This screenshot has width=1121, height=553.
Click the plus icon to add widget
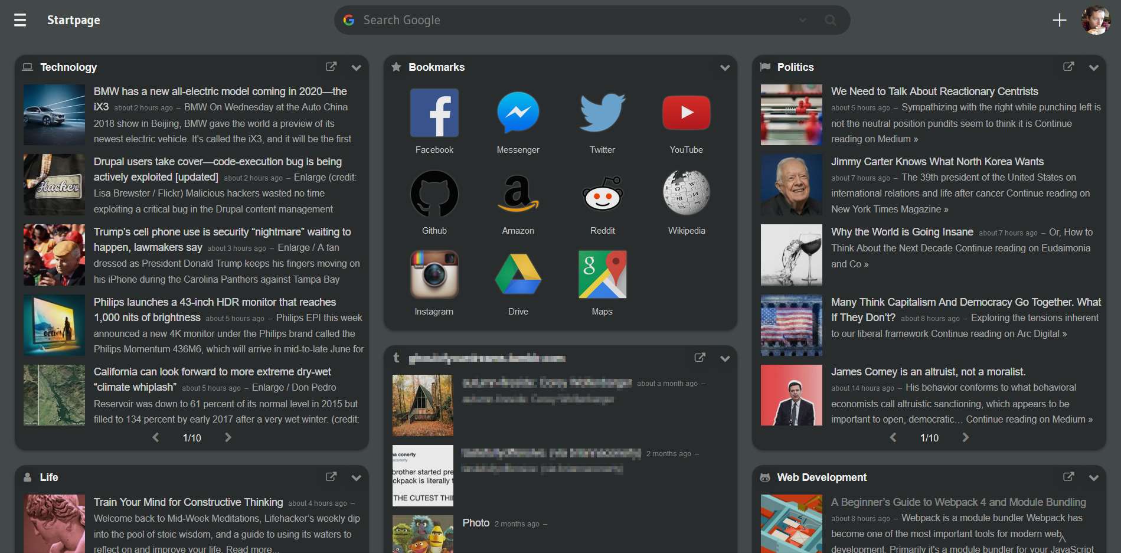(1060, 20)
